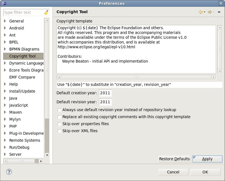Click template vertical scrollbar down arrow
This screenshot has height=181, width=225.
click(x=220, y=71)
